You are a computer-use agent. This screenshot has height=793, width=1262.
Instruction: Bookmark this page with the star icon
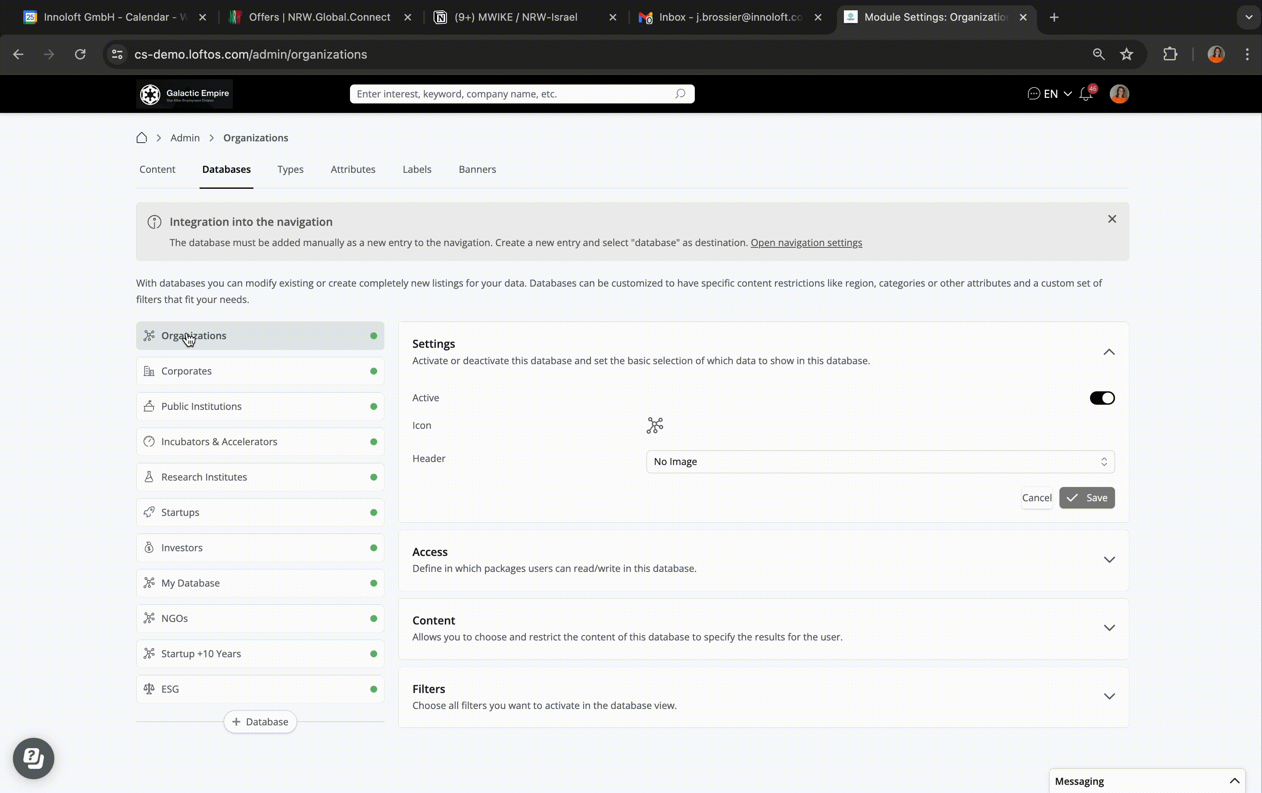click(x=1127, y=54)
